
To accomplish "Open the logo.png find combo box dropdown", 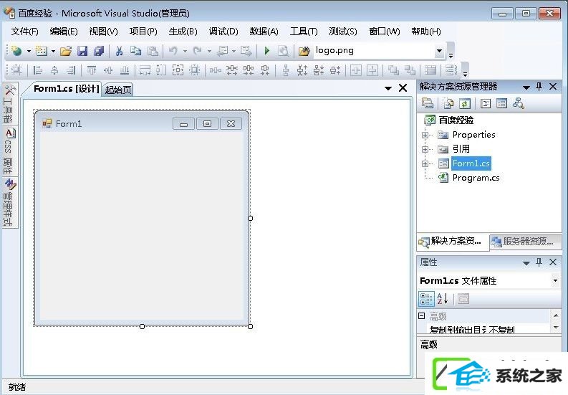I will 439,51.
